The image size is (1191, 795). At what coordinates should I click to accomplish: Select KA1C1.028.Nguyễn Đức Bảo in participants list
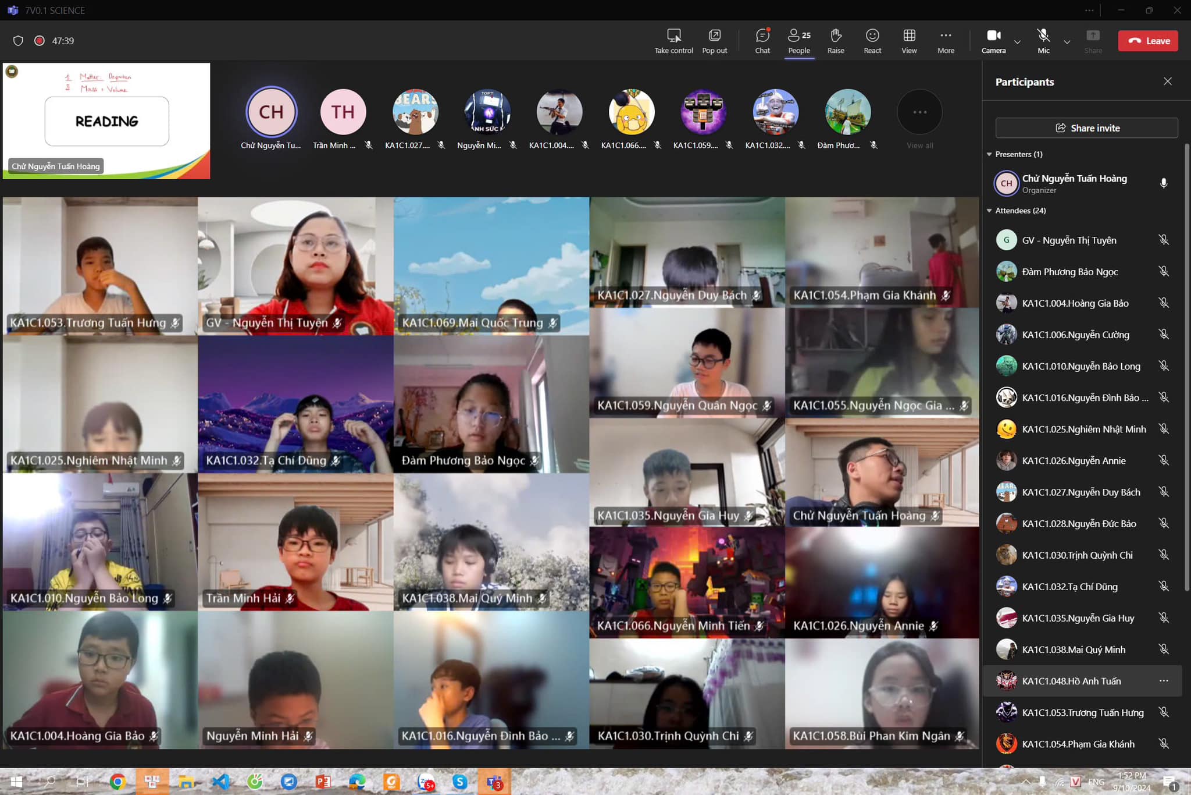click(1082, 523)
